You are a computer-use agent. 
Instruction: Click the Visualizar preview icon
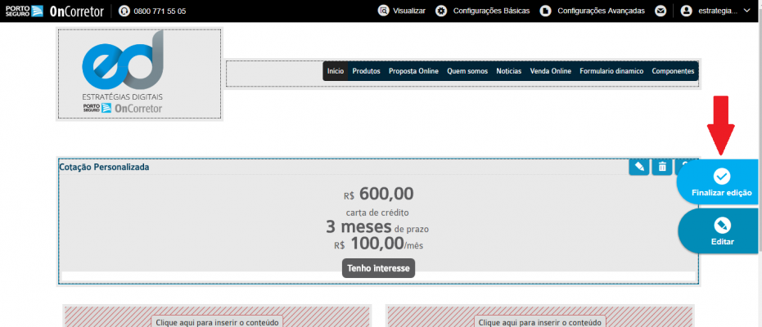[x=384, y=11]
